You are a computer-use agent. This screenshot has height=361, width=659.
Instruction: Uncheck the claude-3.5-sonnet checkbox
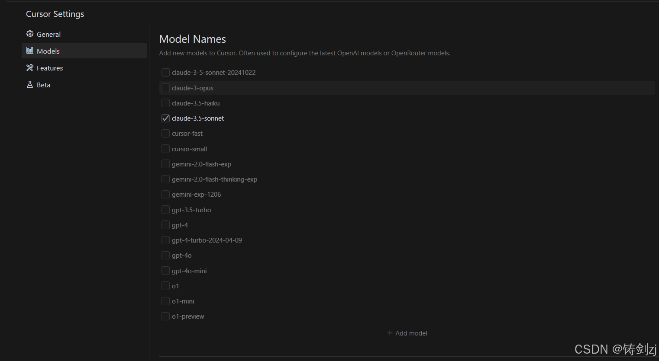tap(165, 118)
